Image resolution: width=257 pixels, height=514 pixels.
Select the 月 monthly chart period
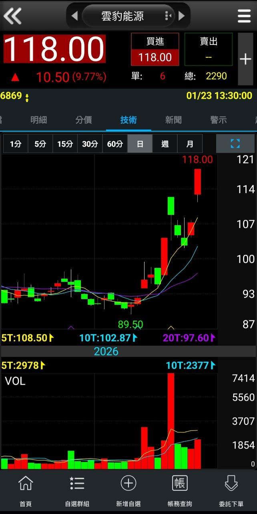pyautogui.click(x=190, y=144)
